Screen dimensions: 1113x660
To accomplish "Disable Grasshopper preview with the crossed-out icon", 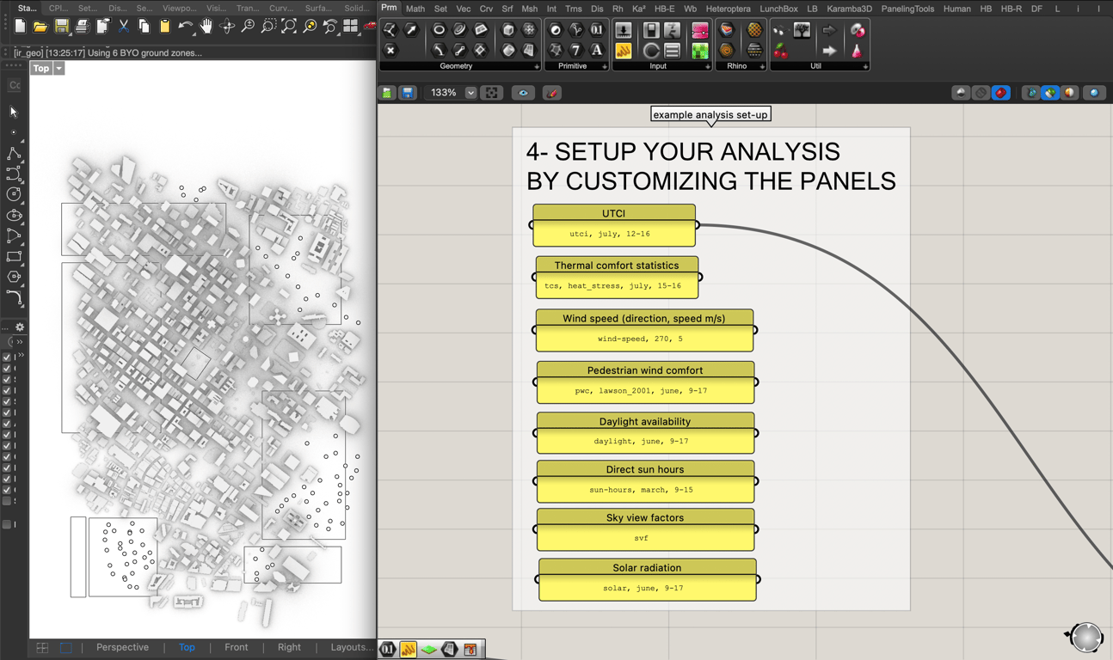I will click(961, 93).
